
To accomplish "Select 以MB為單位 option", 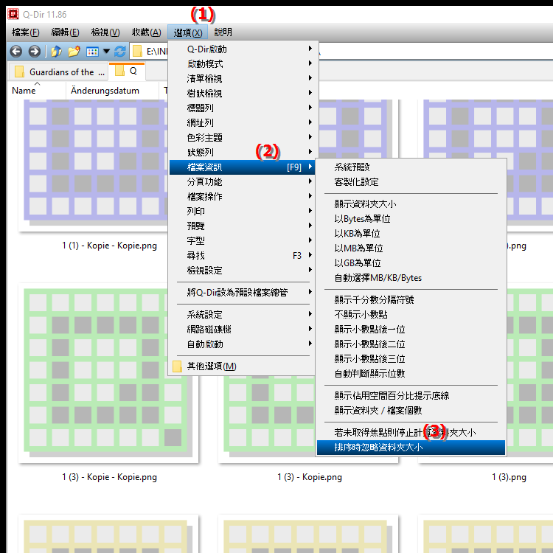I will 411,248.
